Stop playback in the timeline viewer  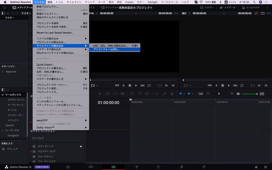tap(222, 86)
